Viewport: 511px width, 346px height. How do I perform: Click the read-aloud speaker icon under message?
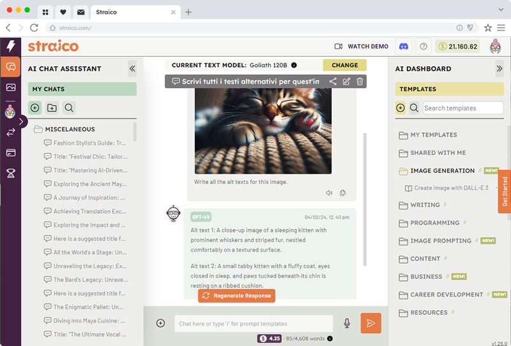coord(329,193)
